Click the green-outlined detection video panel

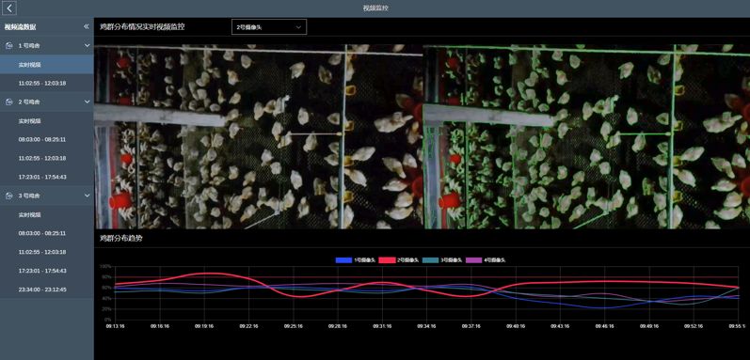pos(586,136)
